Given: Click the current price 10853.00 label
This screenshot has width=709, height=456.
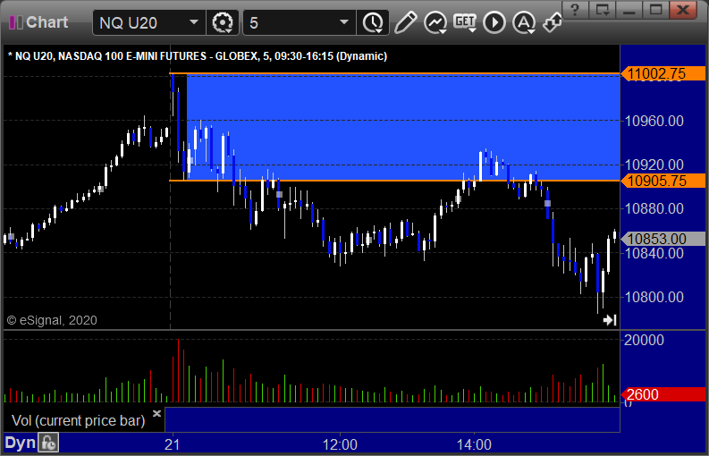Looking at the screenshot, I should 663,239.
